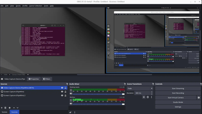Open the View menu
This screenshot has height=114, width=202.
(x=12, y=6)
